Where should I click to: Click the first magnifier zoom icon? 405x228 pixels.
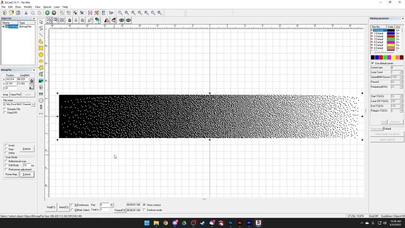[x=120, y=13]
